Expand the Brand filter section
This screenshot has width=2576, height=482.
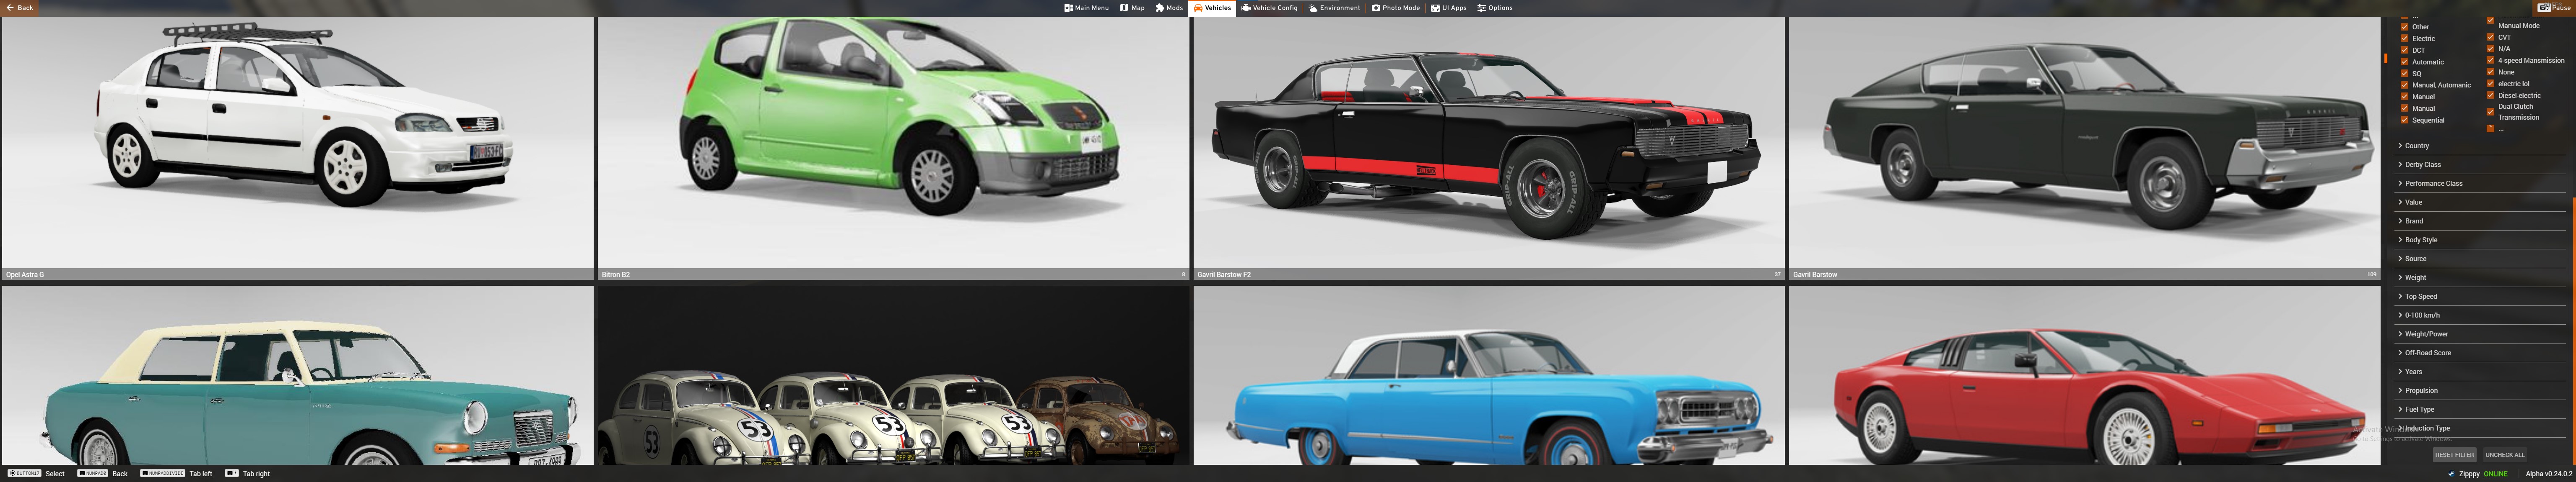tap(2480, 221)
